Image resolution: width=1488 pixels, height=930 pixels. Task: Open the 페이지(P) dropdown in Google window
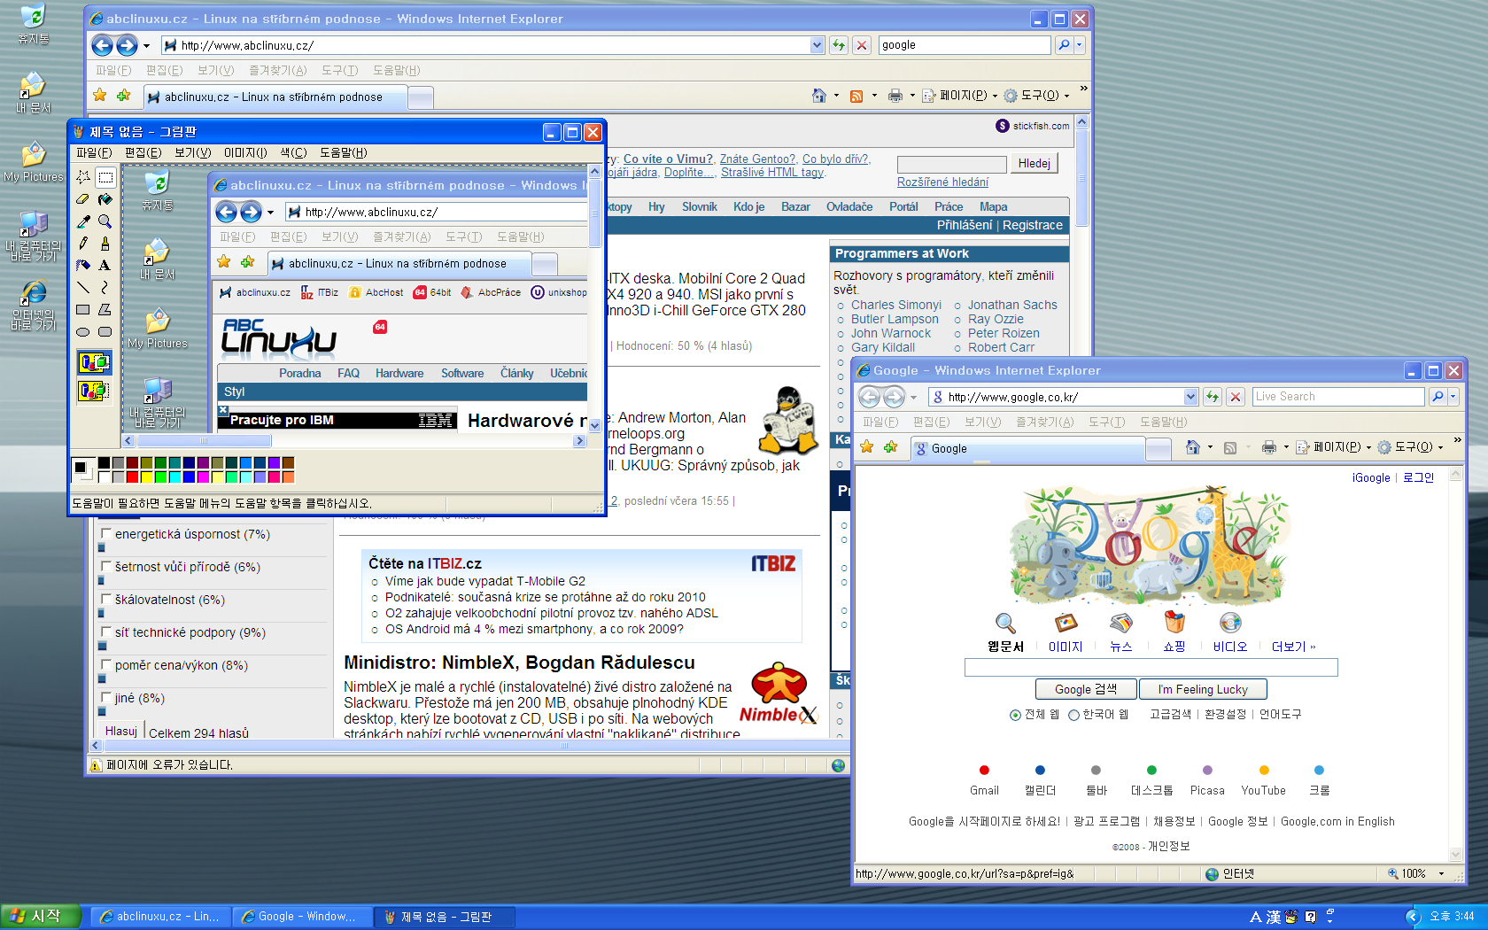(x=1334, y=447)
